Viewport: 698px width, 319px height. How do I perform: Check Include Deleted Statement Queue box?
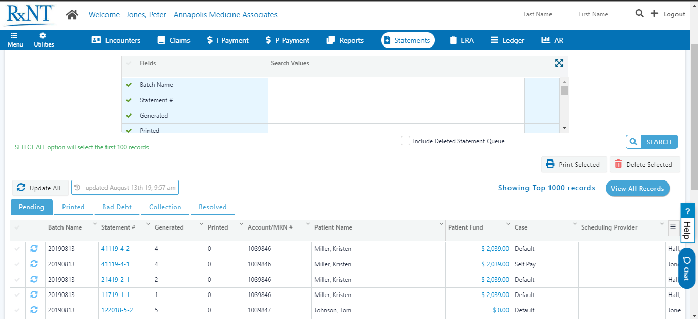(x=406, y=141)
